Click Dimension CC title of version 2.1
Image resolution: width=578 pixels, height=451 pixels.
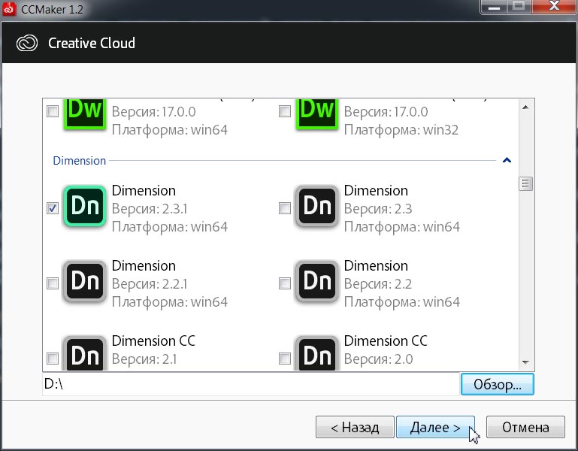tap(153, 341)
